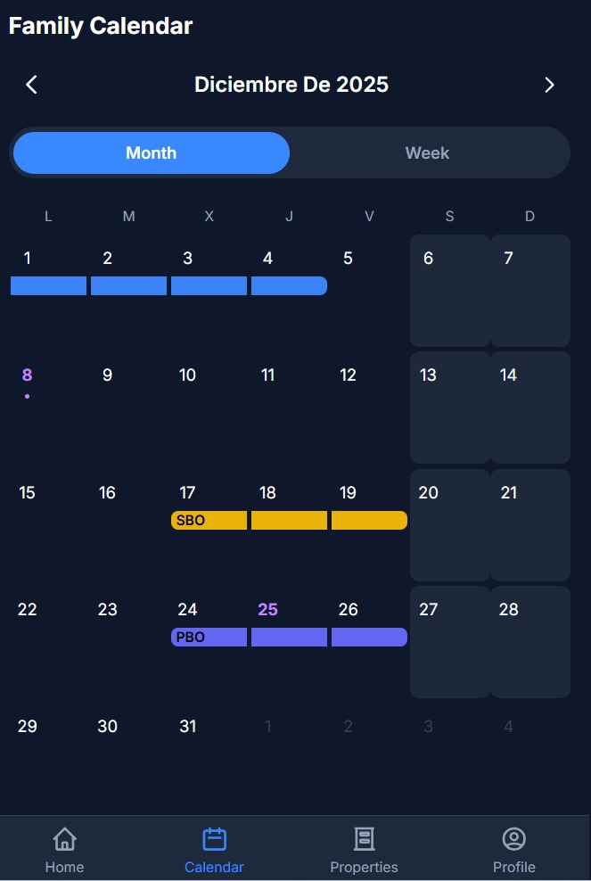This screenshot has width=591, height=881.
Task: Select Sunday December 14 cell
Action: pyautogui.click(x=529, y=408)
